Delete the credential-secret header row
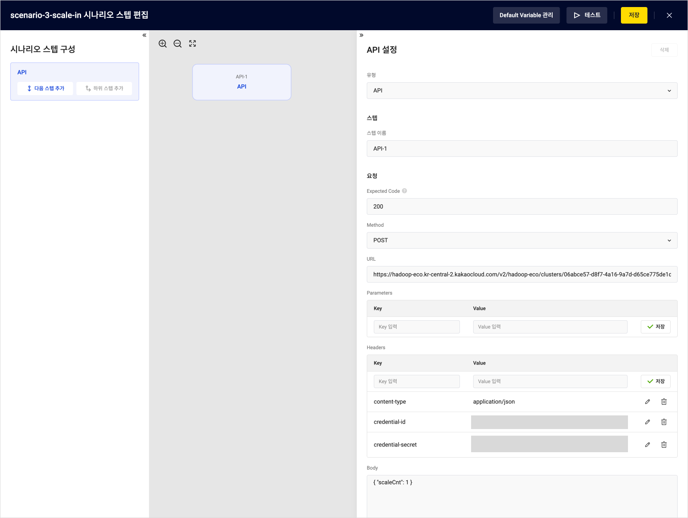Screen dimensions: 688x518 (x=664, y=445)
